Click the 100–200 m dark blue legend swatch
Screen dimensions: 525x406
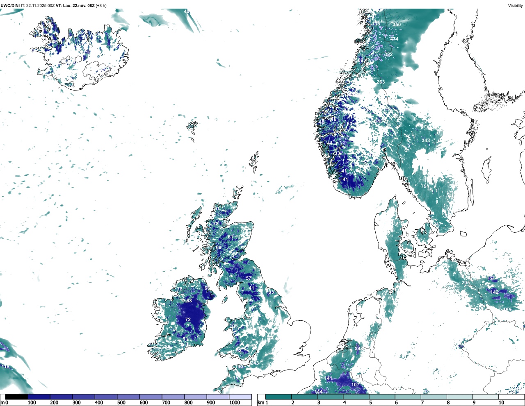coord(39,397)
